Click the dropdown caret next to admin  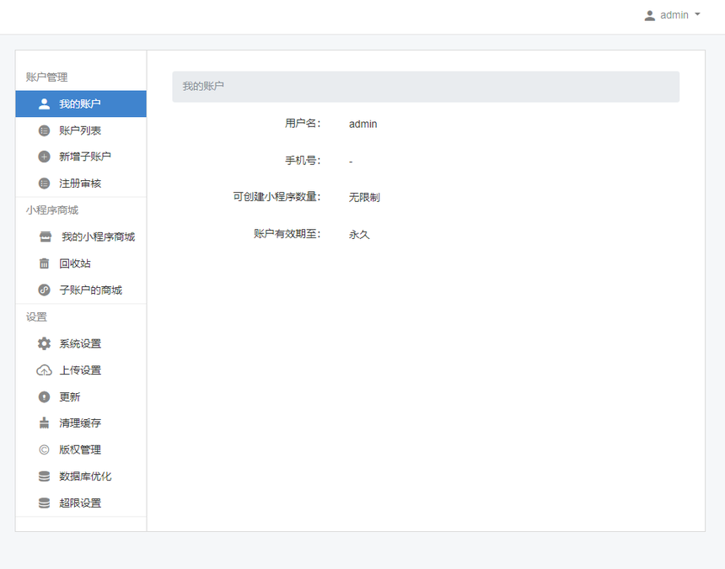tap(697, 15)
